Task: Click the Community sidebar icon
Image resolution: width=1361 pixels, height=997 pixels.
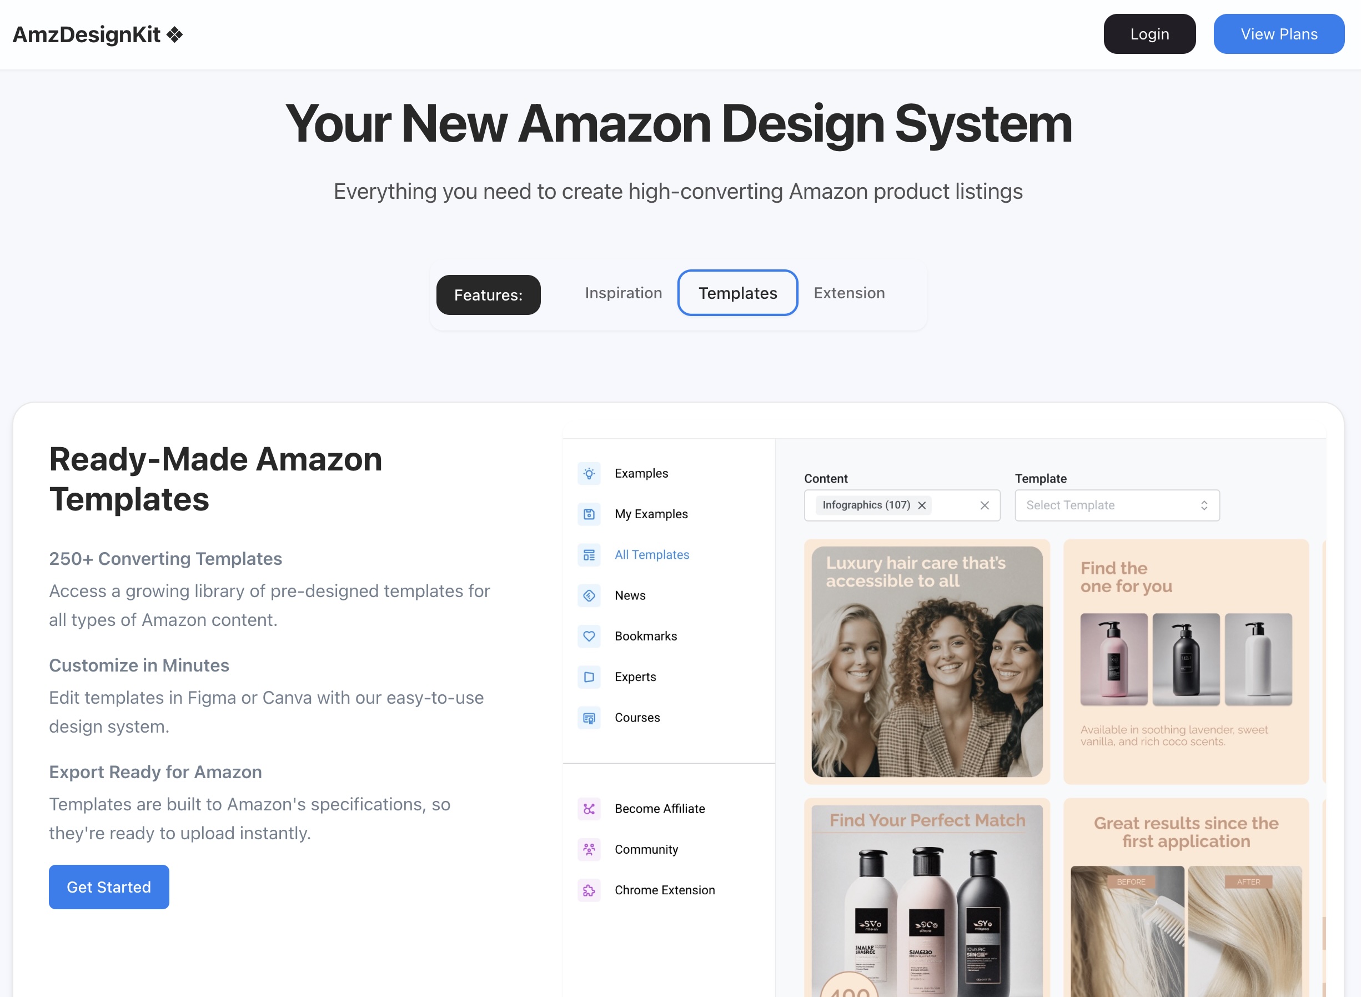Action: coord(590,850)
